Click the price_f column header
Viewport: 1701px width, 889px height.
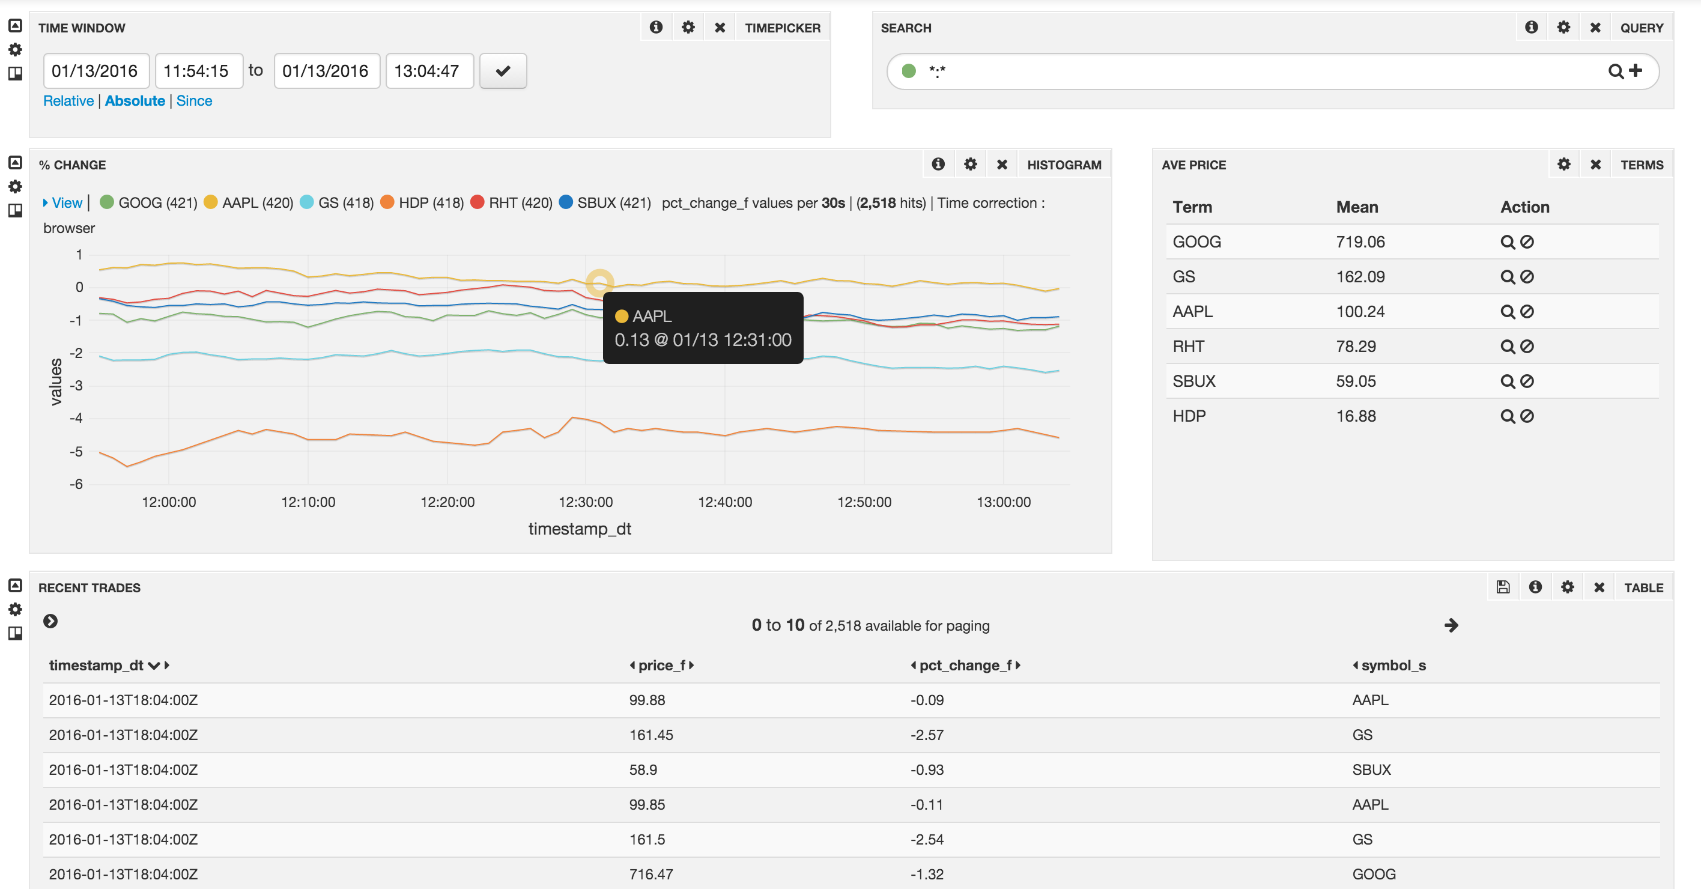tap(661, 665)
